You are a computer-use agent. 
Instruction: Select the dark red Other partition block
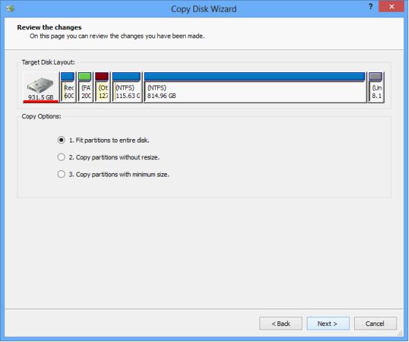point(102,88)
